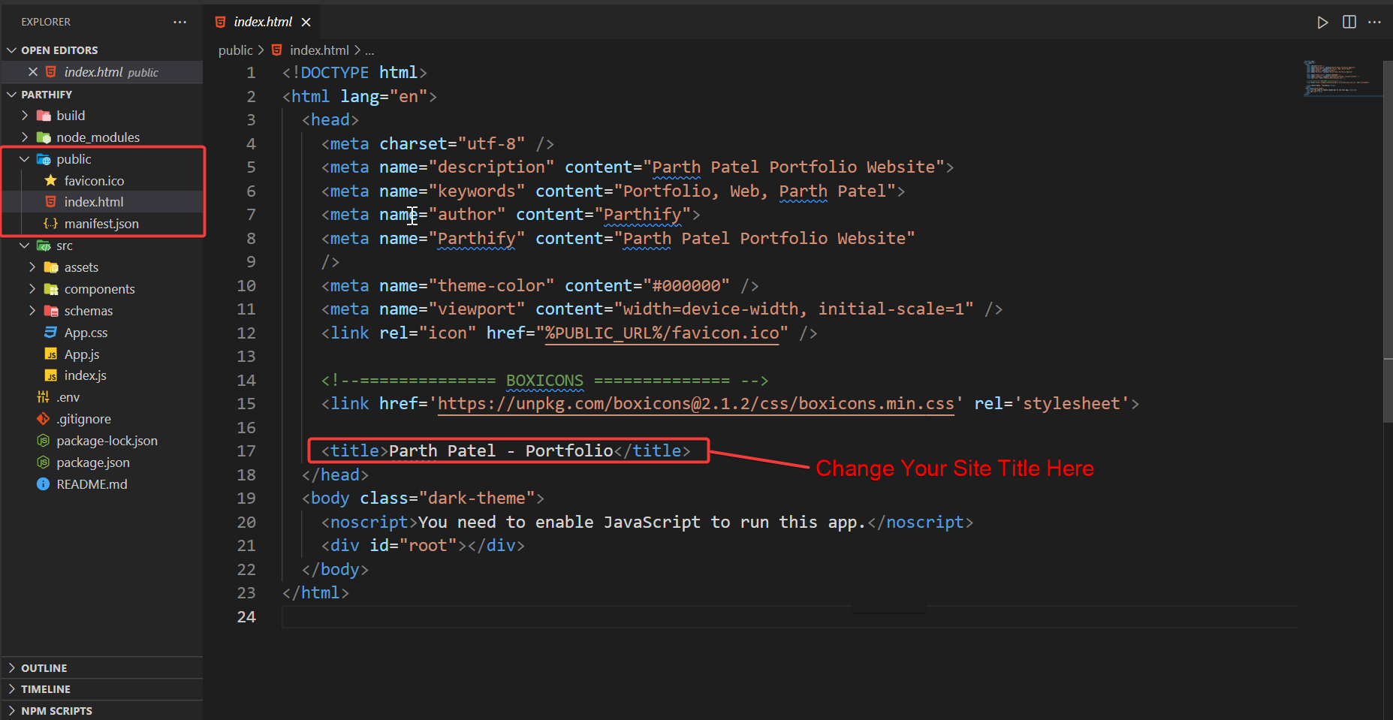Image resolution: width=1393 pixels, height=720 pixels.
Task: Expand the build folder
Action: pyautogui.click(x=70, y=116)
